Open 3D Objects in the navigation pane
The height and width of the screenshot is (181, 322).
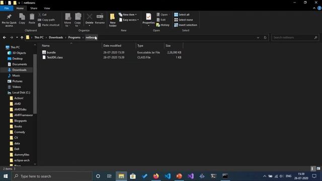point(19,53)
